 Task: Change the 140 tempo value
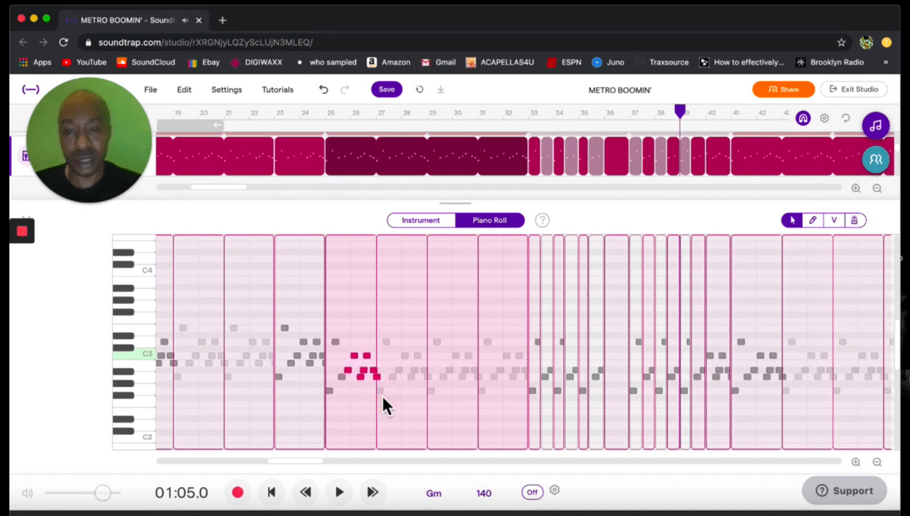[x=484, y=493]
